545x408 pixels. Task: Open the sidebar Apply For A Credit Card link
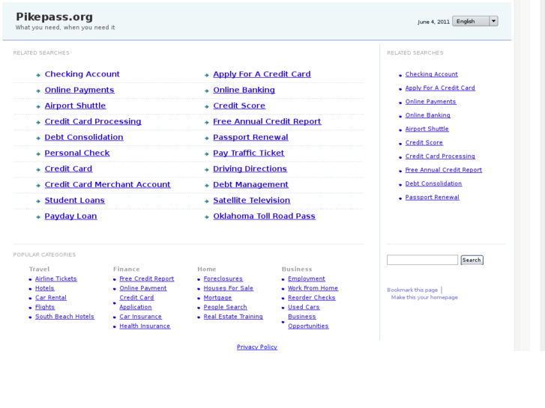pos(440,88)
